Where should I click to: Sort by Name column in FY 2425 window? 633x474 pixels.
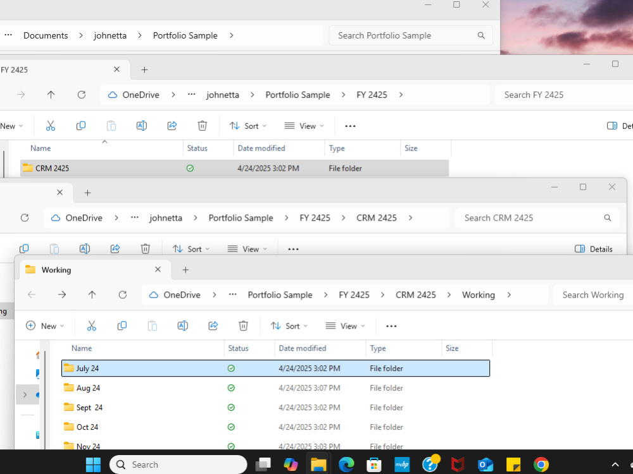tap(41, 149)
